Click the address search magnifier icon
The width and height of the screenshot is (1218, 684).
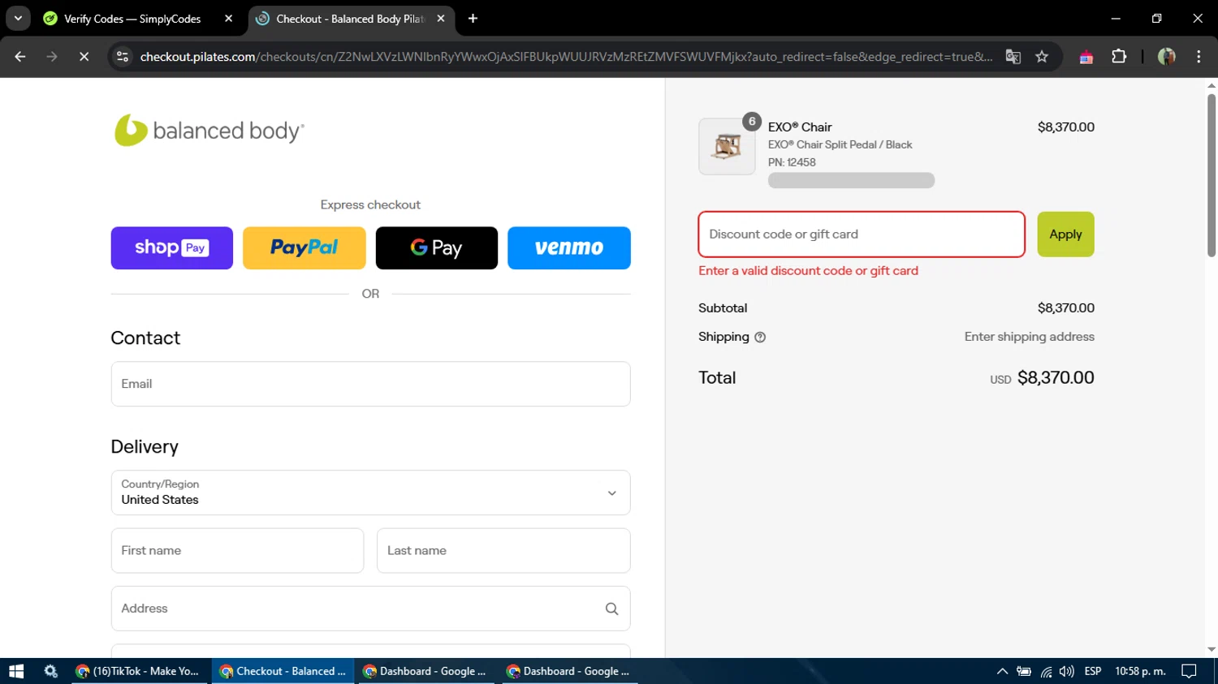[611, 609]
